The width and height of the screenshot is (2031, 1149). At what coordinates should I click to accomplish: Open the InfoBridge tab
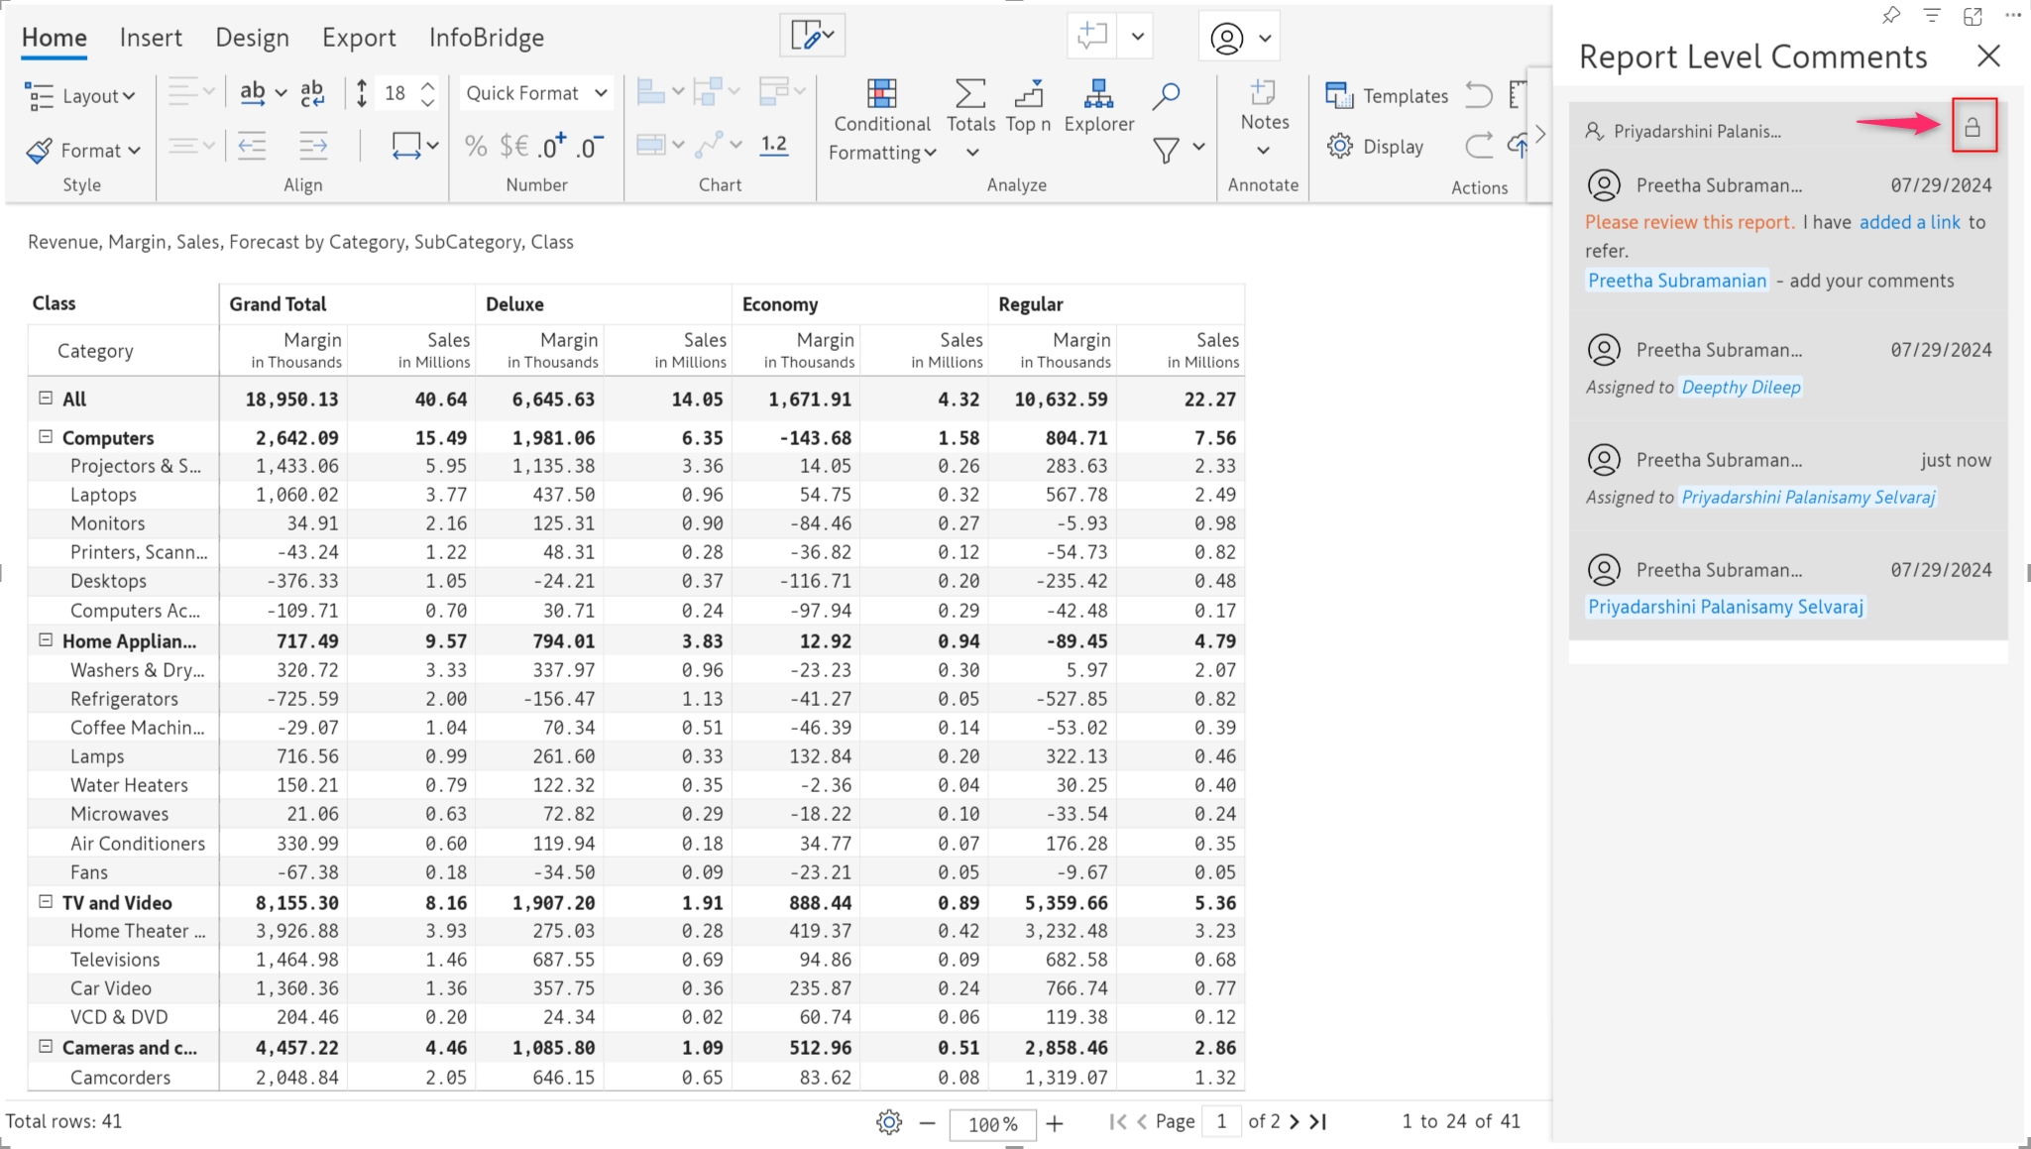[x=486, y=38]
